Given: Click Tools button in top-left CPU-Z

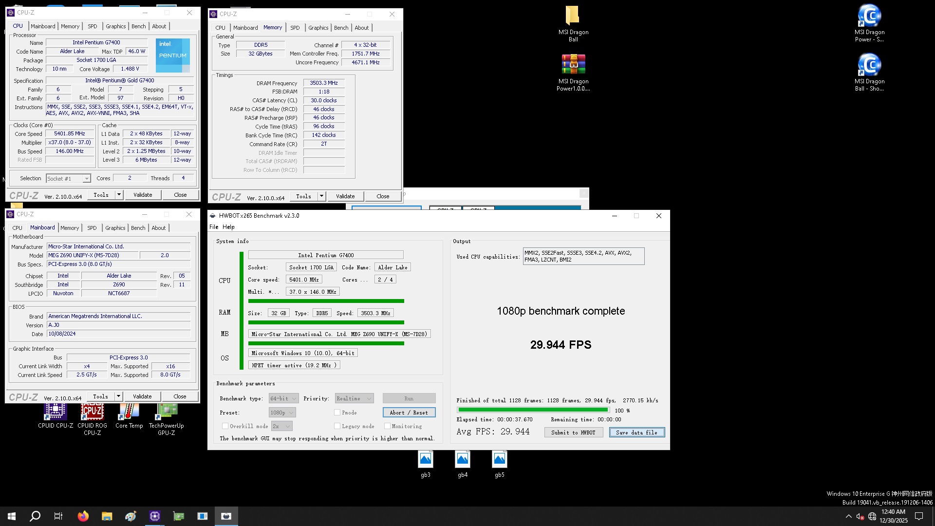Looking at the screenshot, I should [x=101, y=195].
